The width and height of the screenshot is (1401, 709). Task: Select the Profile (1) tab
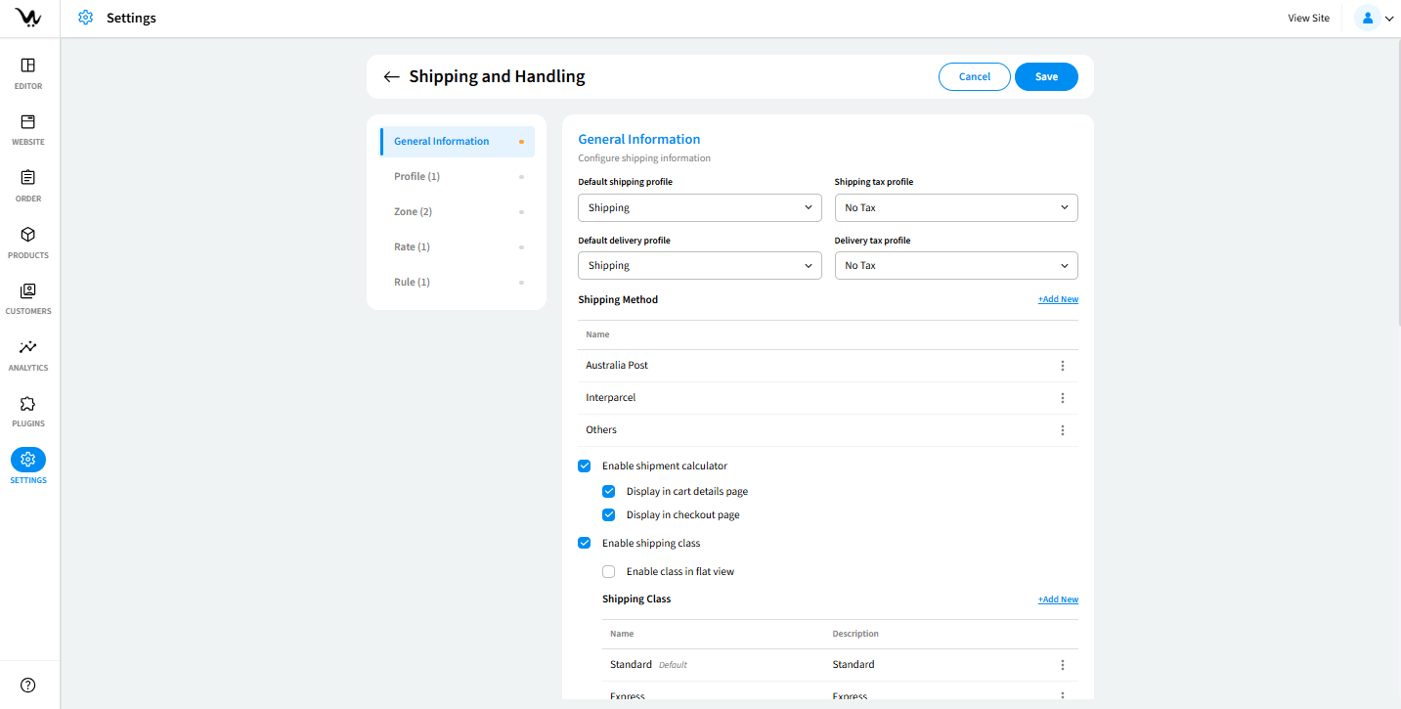(416, 177)
